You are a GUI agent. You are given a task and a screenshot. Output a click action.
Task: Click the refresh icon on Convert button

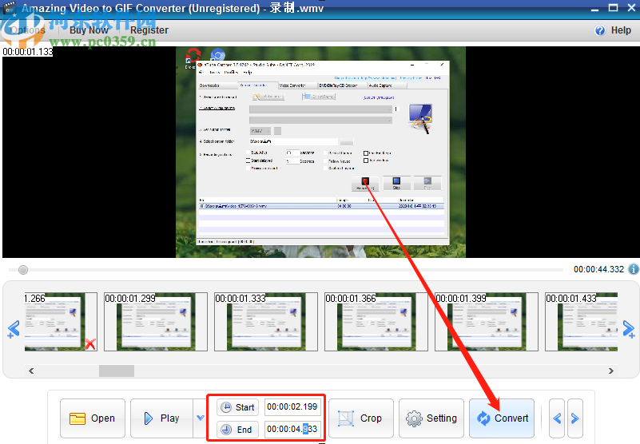coord(483,418)
